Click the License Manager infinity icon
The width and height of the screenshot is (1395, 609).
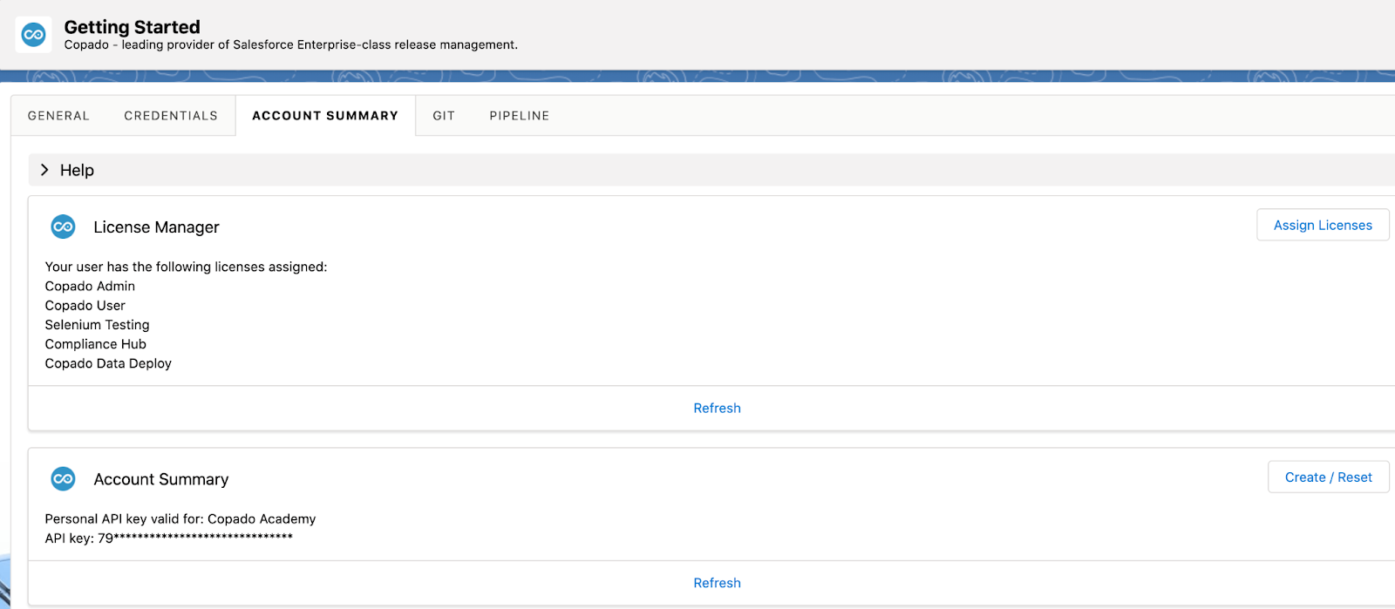click(64, 227)
